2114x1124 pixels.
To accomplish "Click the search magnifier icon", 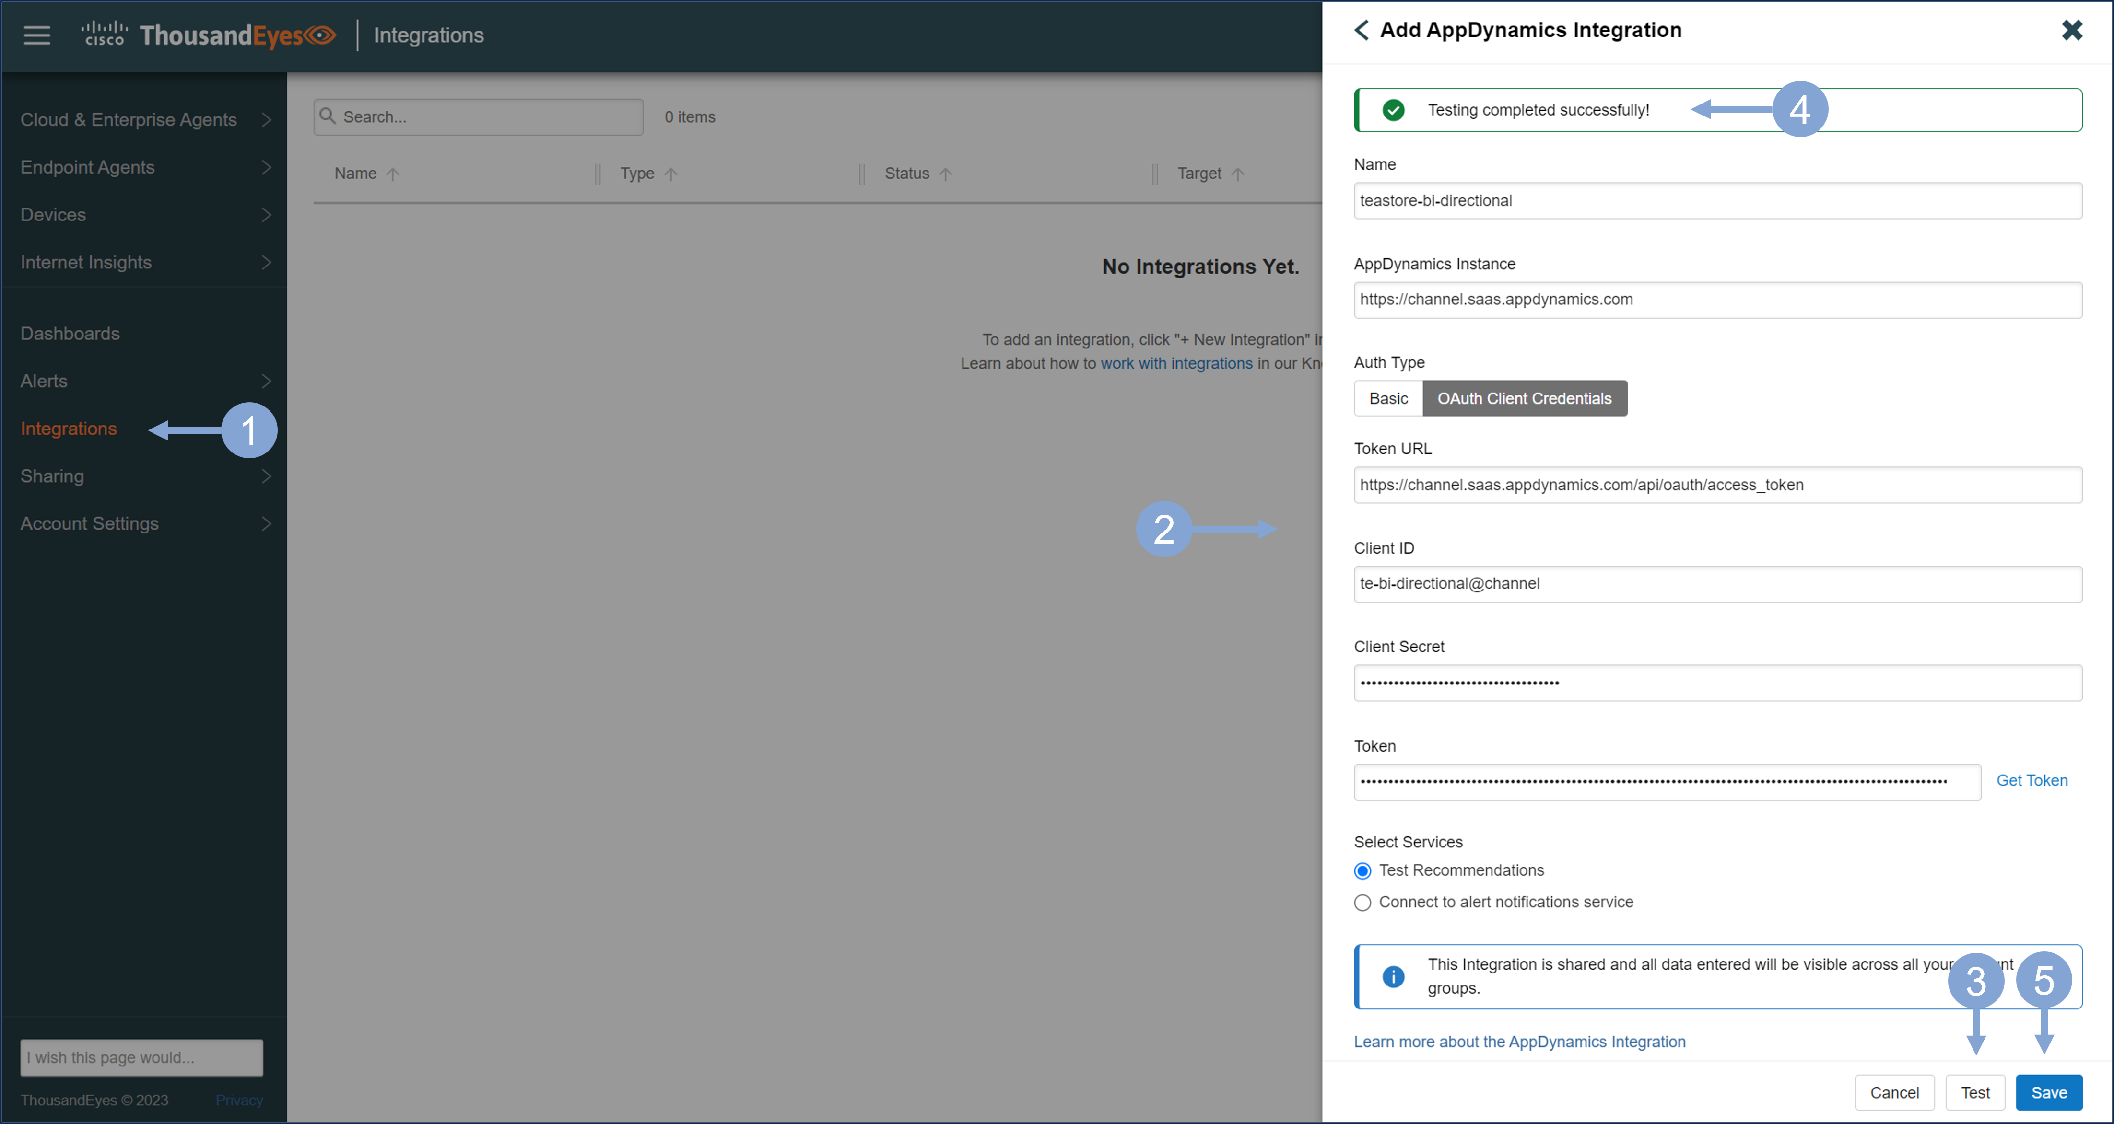I will click(328, 116).
